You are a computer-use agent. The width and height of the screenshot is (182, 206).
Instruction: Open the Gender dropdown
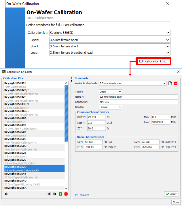(111, 107)
